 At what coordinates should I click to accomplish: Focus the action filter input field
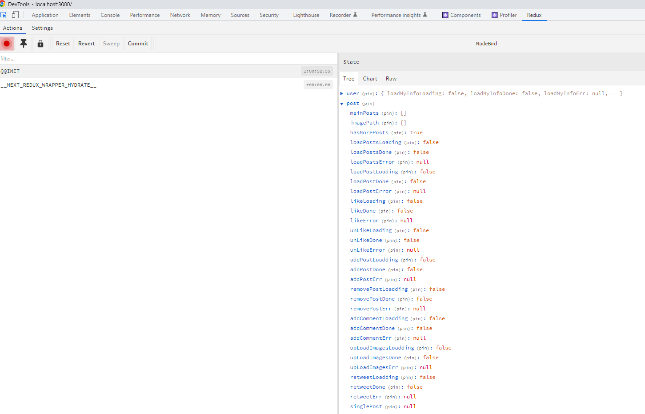click(x=168, y=59)
